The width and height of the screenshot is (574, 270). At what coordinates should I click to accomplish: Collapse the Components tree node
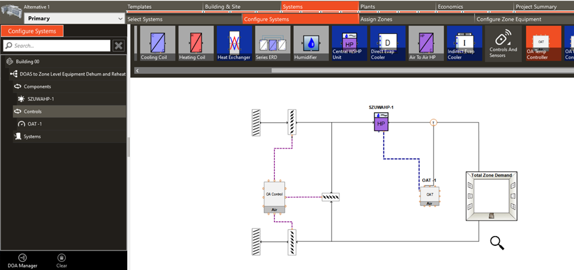(x=18, y=87)
